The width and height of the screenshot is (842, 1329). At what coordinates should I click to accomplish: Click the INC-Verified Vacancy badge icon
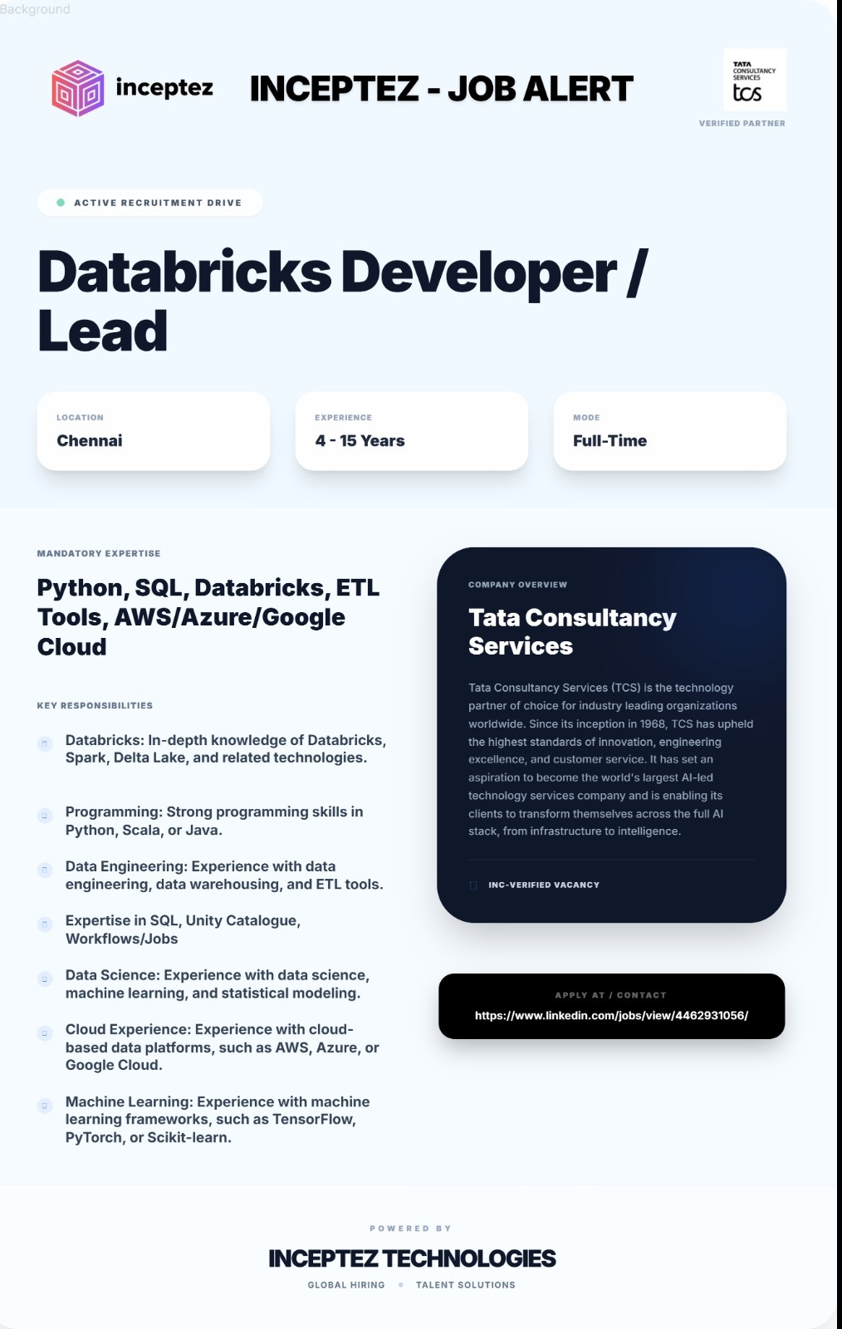[473, 885]
